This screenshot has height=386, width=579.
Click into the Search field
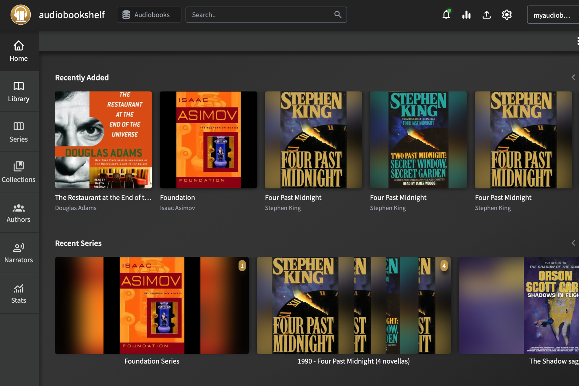pos(261,15)
